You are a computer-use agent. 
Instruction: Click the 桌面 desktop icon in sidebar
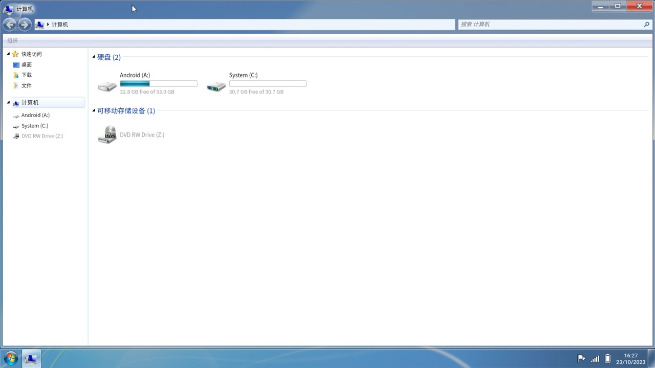pos(16,65)
